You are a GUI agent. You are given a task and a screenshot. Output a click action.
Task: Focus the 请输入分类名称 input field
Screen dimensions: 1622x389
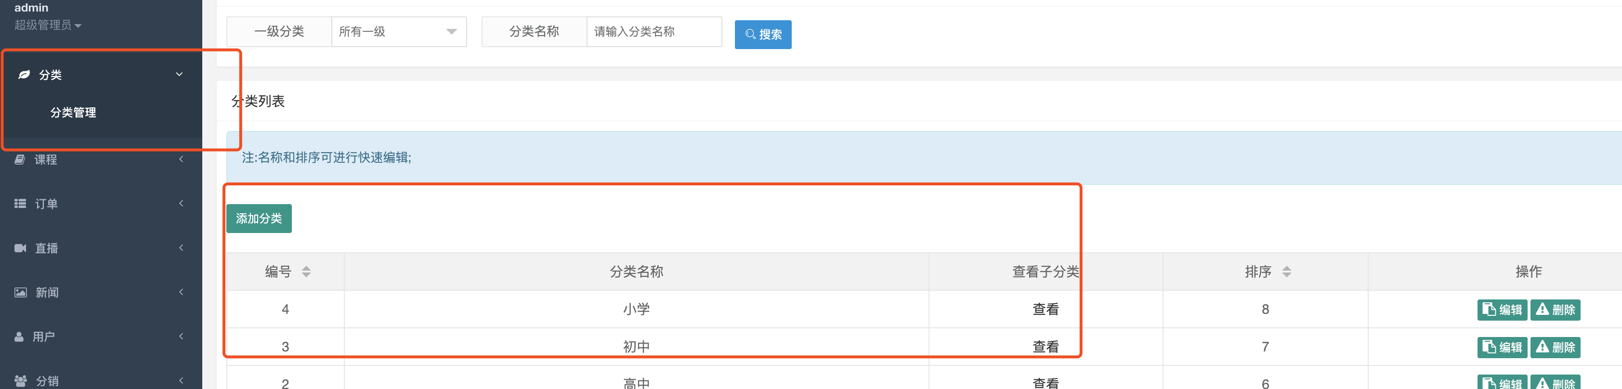[654, 31]
